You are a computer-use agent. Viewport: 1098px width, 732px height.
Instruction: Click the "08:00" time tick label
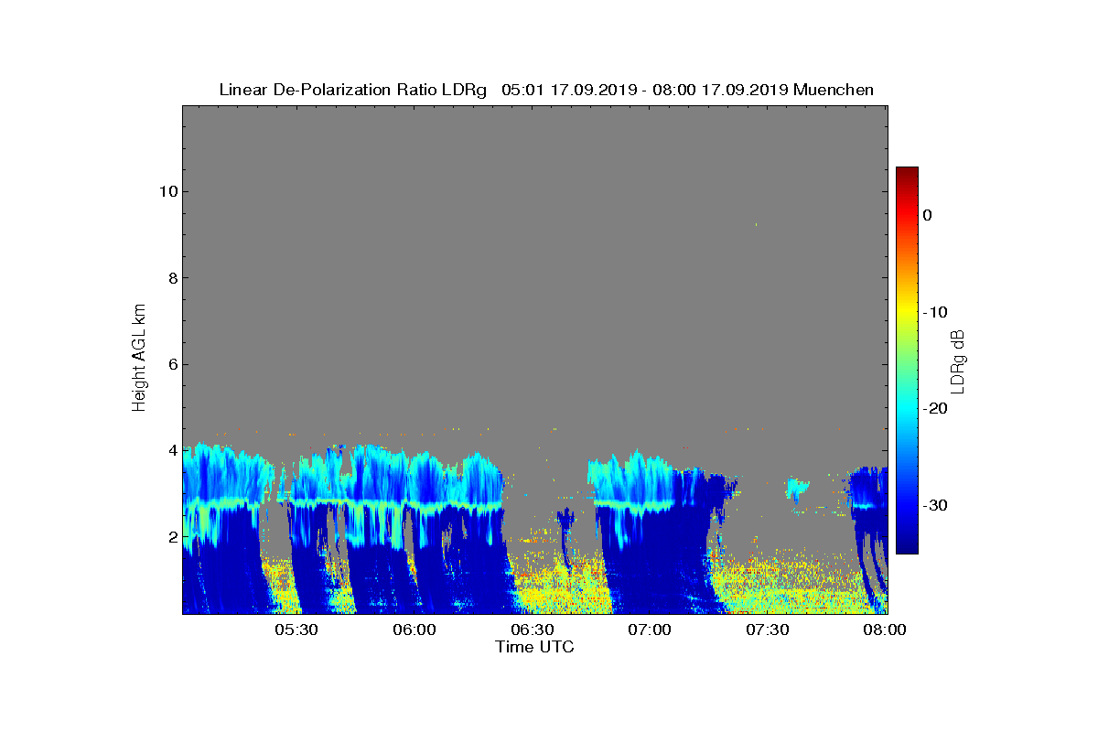(x=885, y=630)
